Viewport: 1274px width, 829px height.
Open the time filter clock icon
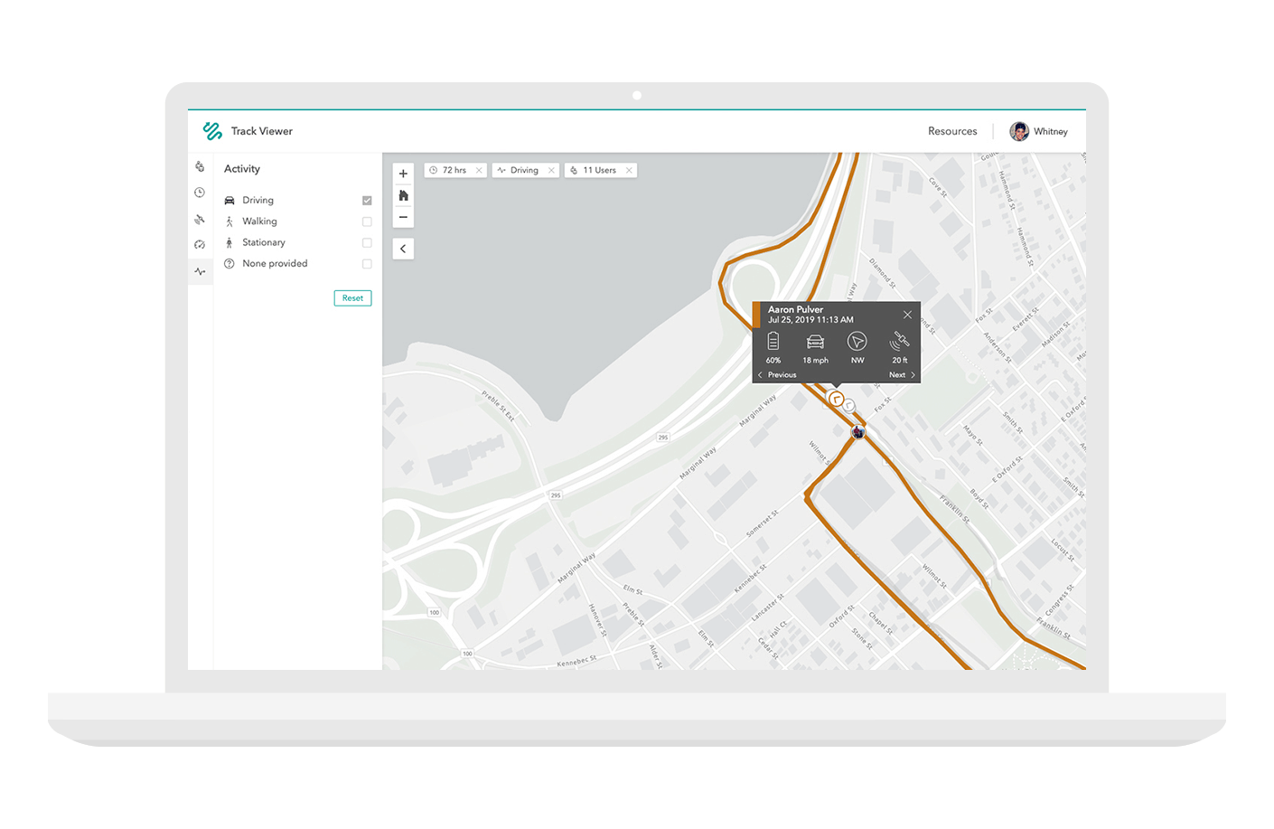point(200,192)
